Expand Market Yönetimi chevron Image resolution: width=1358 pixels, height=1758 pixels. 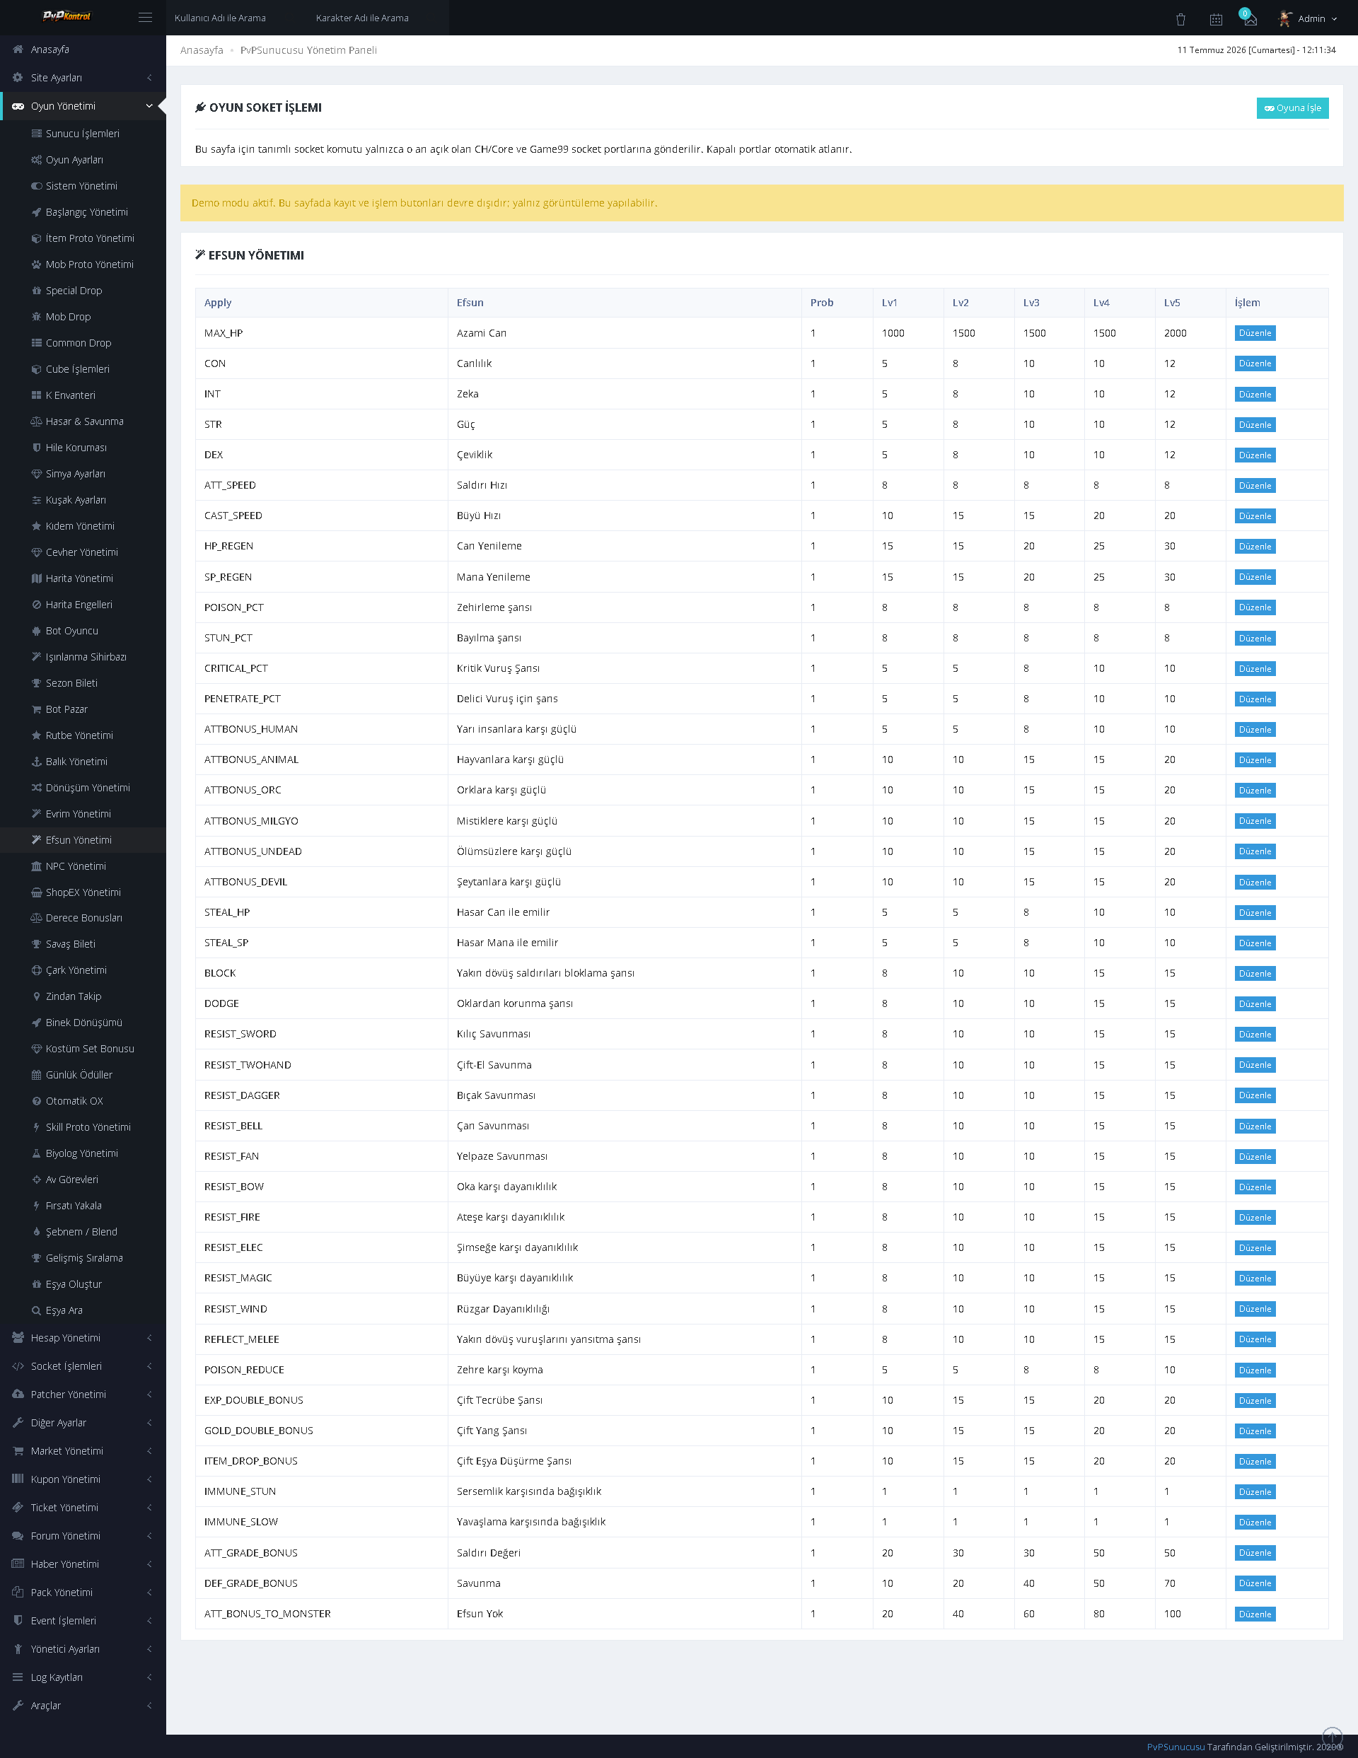149,1450
